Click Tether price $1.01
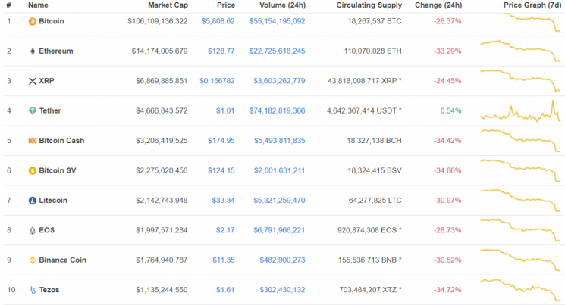This screenshot has width=565, height=305. (225, 110)
